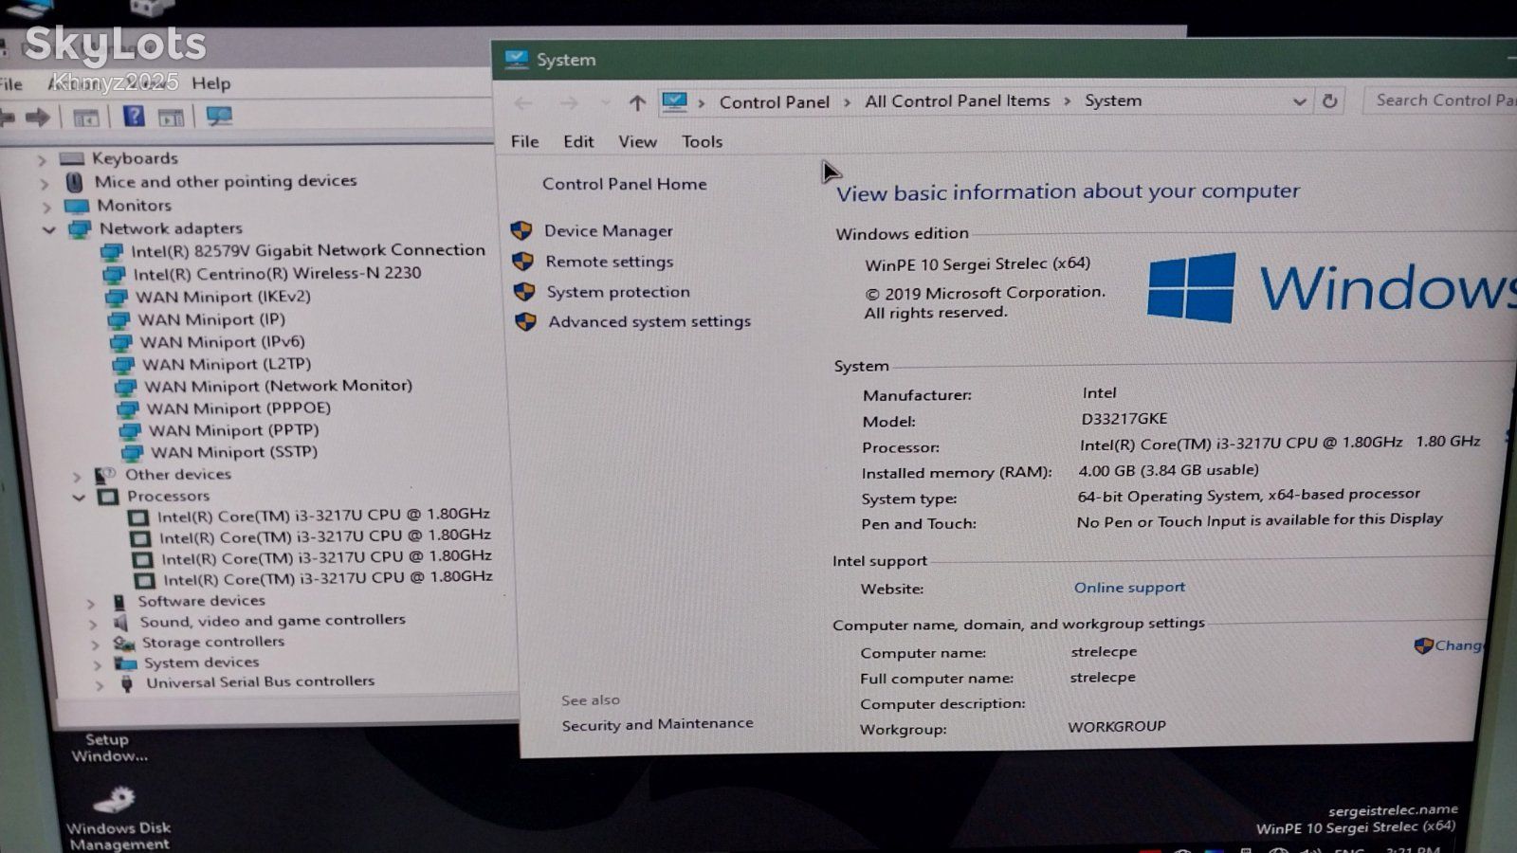Screen dimensions: 1517x853
Task: Expand the Monitors node
Action: point(46,207)
